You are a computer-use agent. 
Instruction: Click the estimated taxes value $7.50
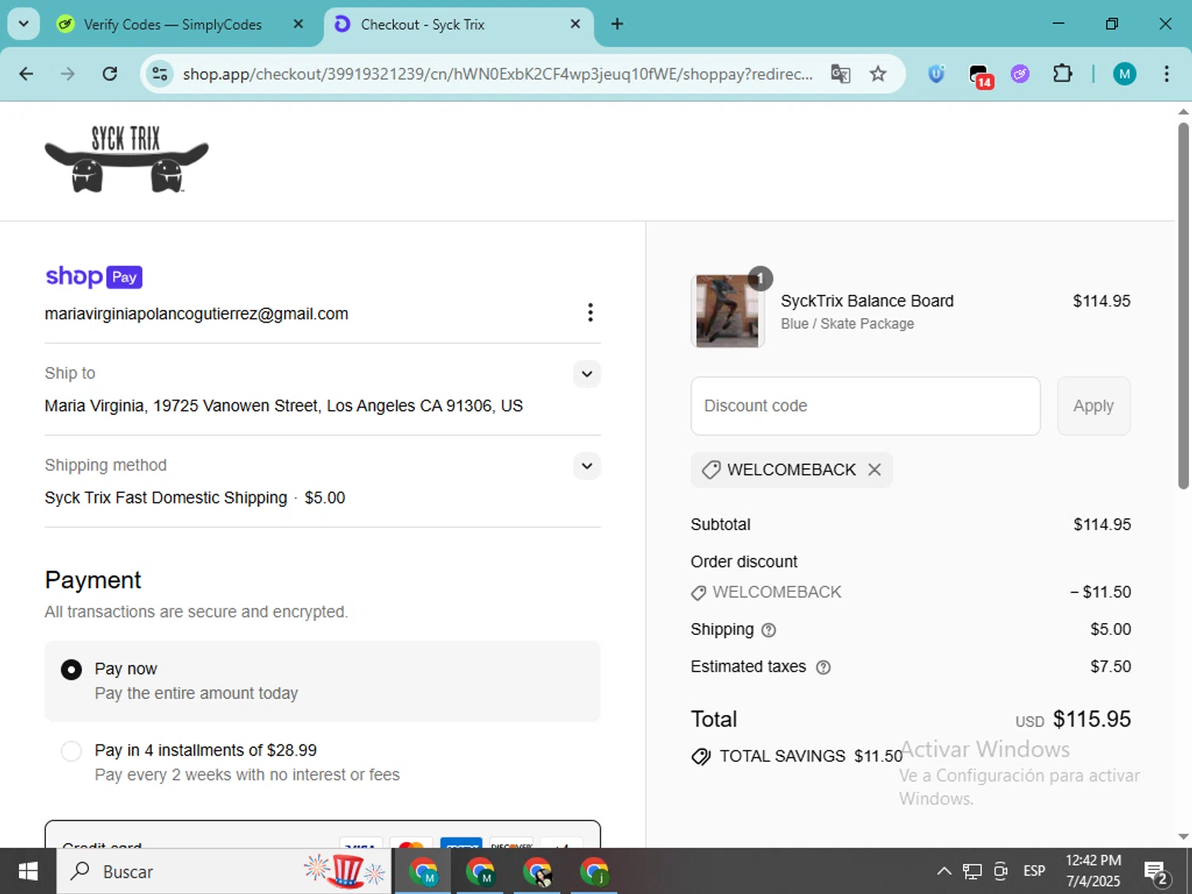point(1111,668)
